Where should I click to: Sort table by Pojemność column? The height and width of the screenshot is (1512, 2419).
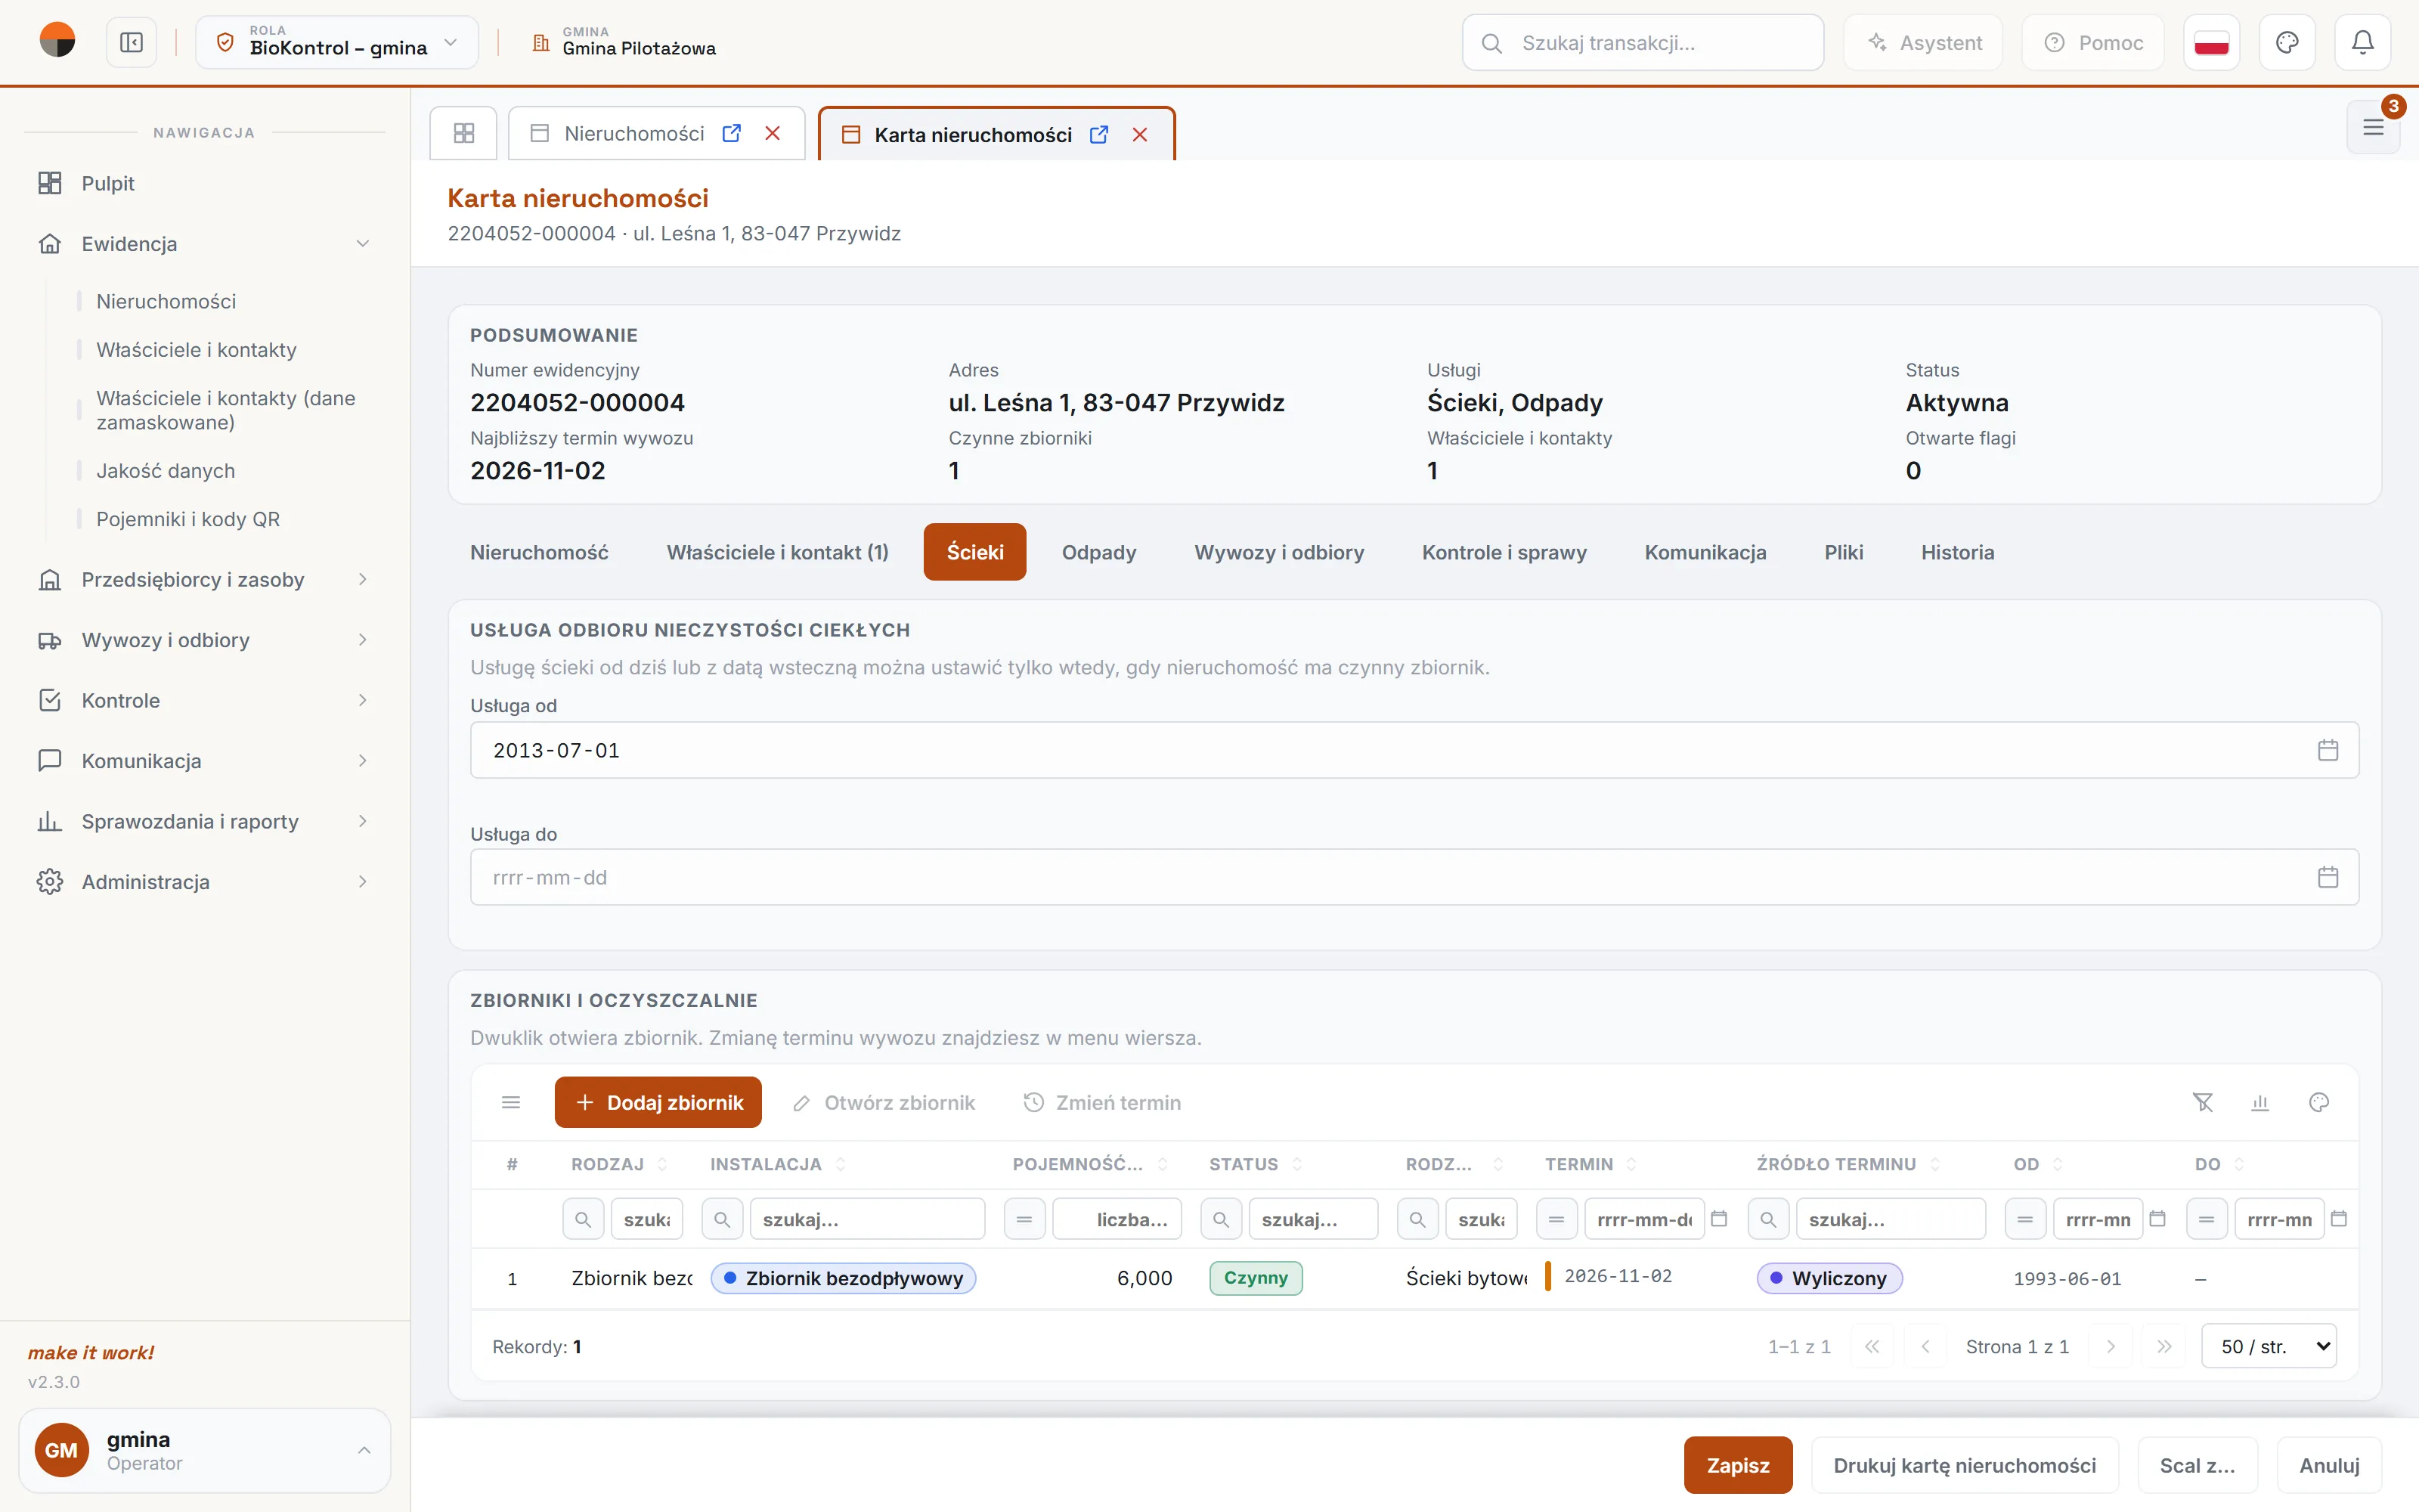coord(1089,1164)
